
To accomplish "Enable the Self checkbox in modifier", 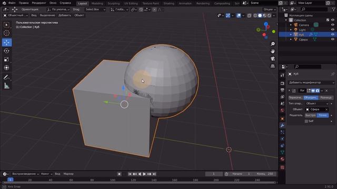I will pos(306,121).
